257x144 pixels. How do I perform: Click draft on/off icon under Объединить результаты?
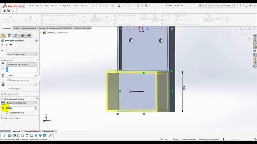[3, 84]
